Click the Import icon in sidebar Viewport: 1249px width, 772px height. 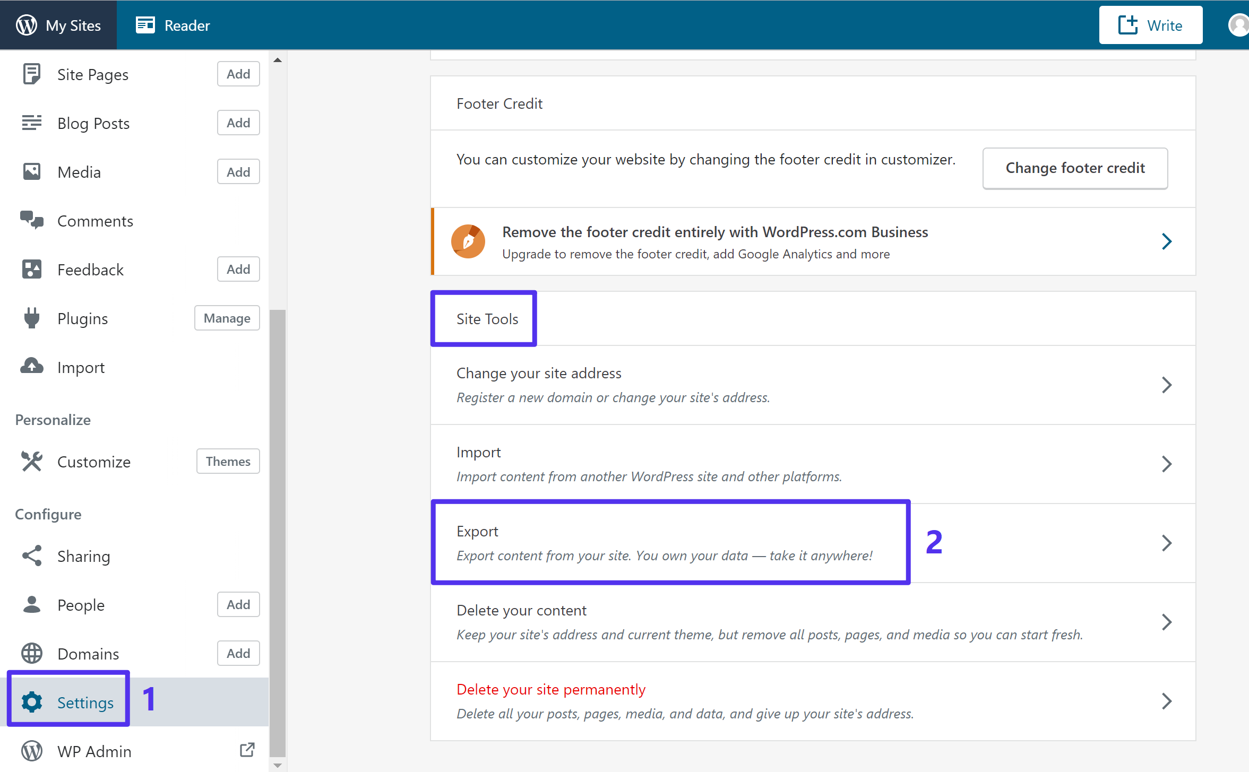pyautogui.click(x=31, y=366)
